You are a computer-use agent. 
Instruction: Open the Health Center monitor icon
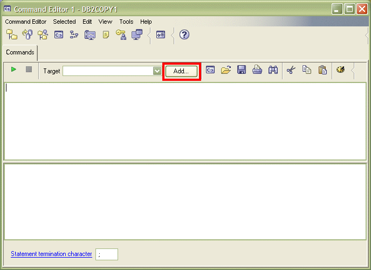(90, 35)
